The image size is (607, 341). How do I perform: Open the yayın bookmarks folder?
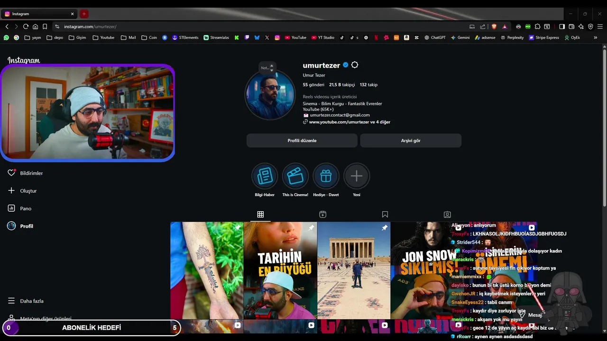pyautogui.click(x=33, y=37)
